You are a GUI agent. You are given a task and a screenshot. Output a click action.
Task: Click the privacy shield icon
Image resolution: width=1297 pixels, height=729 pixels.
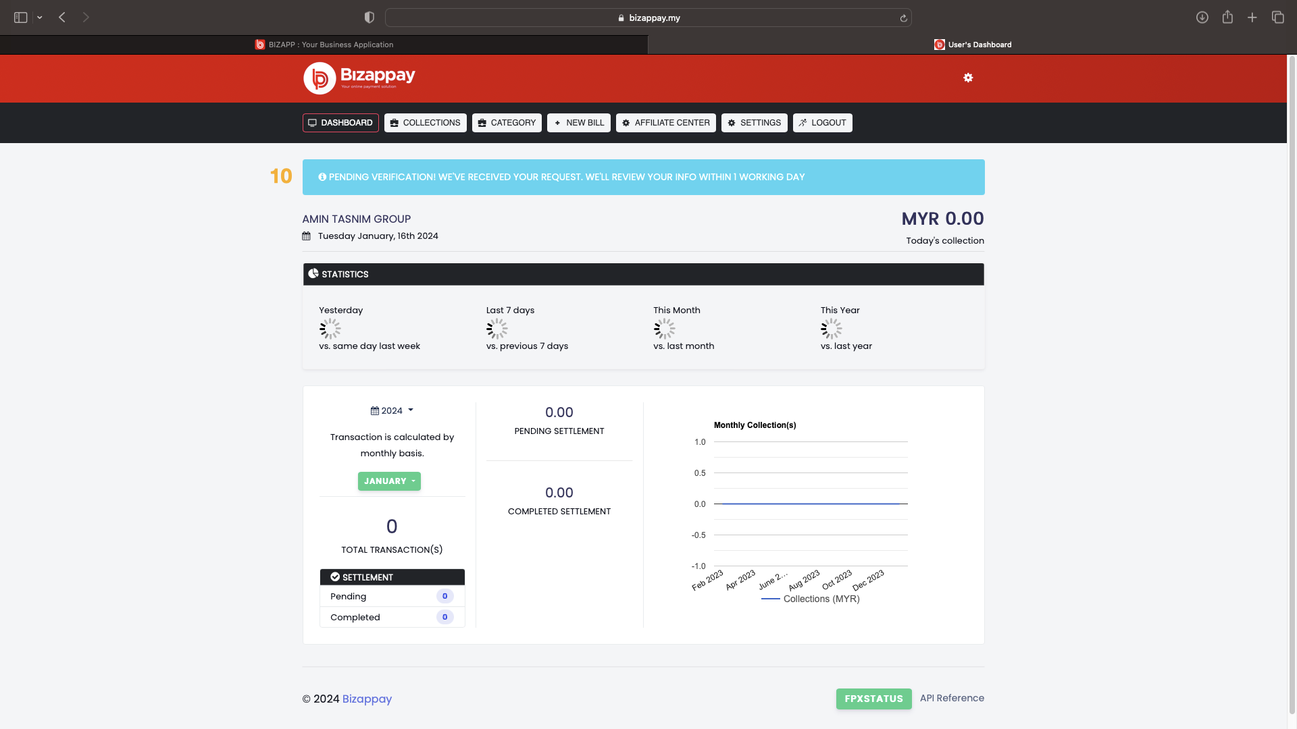click(x=370, y=18)
